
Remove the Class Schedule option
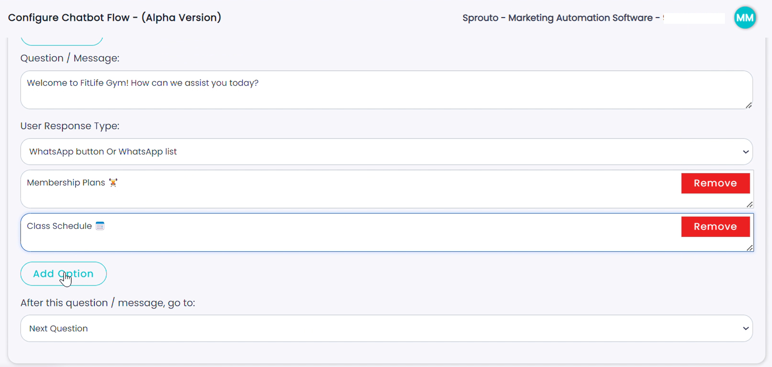pyautogui.click(x=715, y=227)
